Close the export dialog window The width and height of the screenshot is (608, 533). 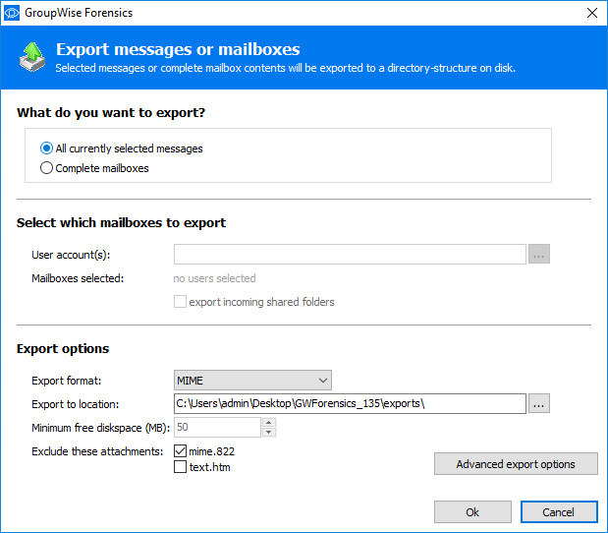[590, 13]
